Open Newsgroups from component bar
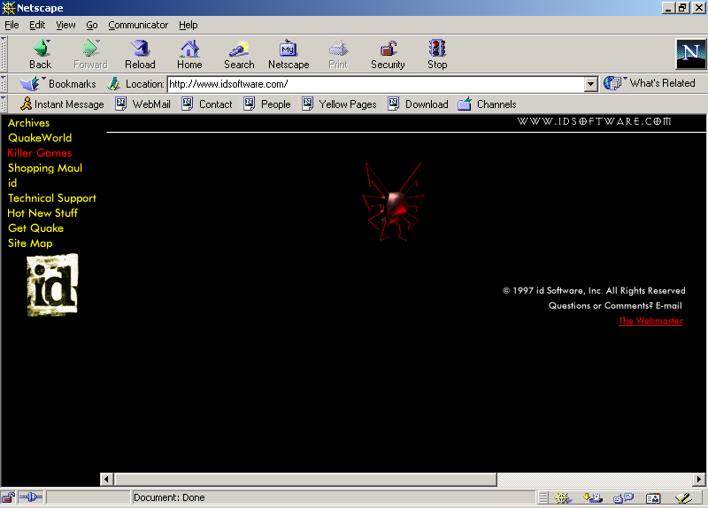708x508 pixels. coord(624,498)
